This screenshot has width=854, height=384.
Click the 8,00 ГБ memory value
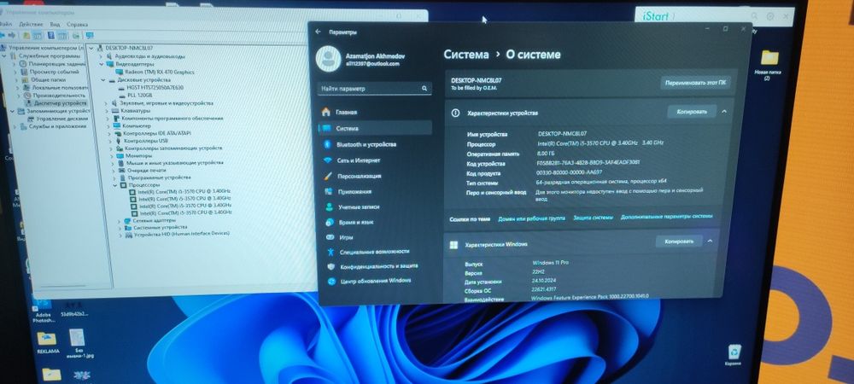[x=546, y=154]
